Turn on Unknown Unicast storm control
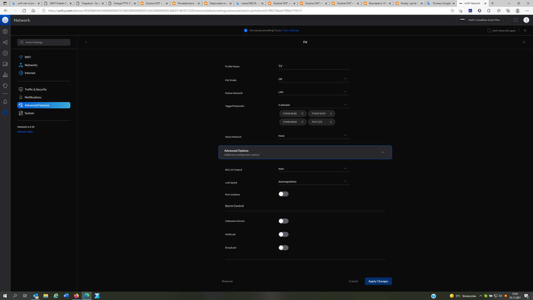 pyautogui.click(x=283, y=221)
